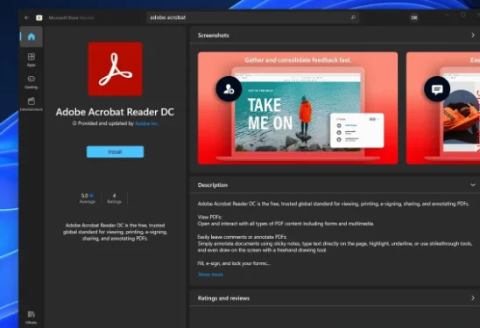Screen dimensions: 480x328
Task: Open the Home section in sidebar
Action: coord(32,37)
